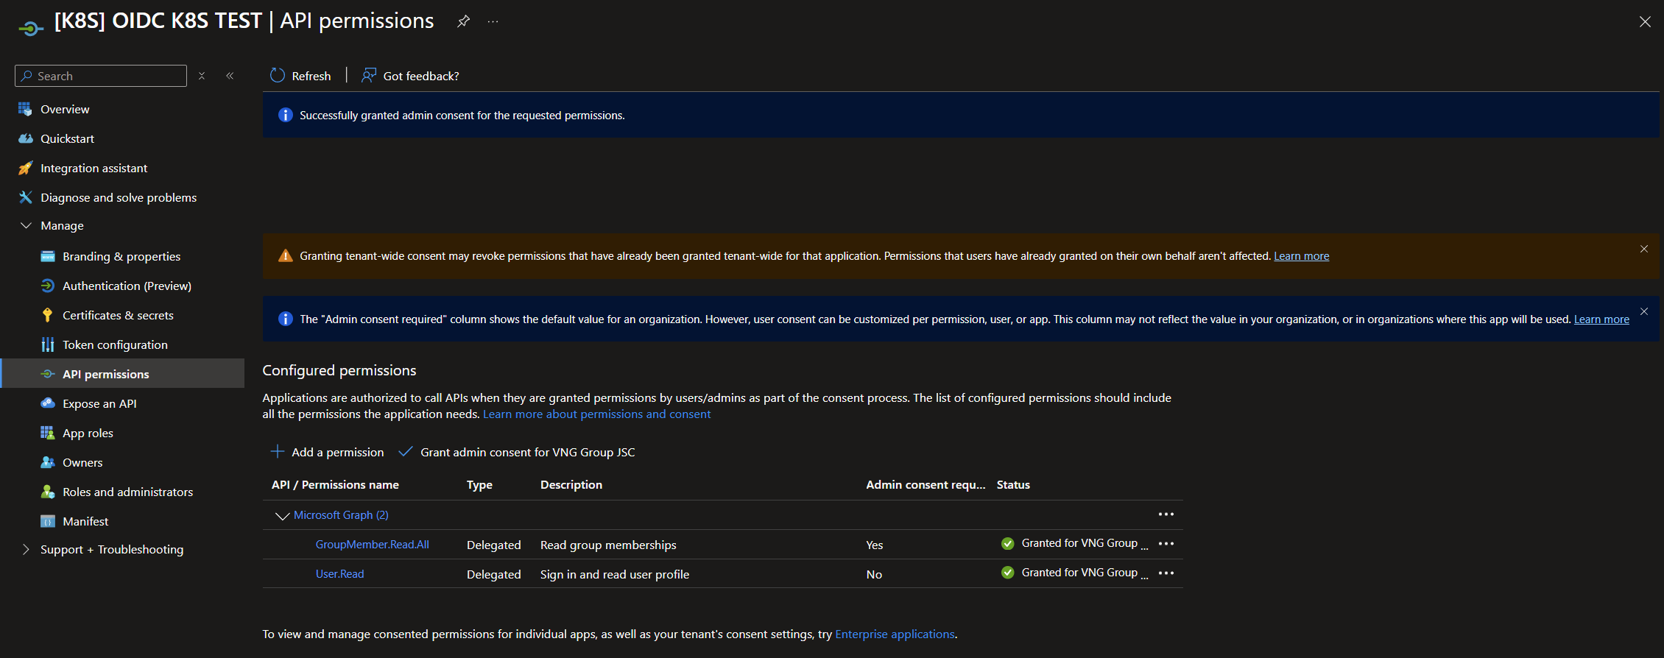
Task: Pin the API permissions blade
Action: [463, 21]
